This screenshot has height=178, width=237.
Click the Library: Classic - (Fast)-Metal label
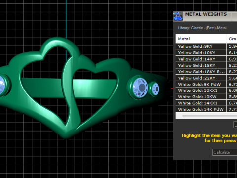tap(202, 28)
